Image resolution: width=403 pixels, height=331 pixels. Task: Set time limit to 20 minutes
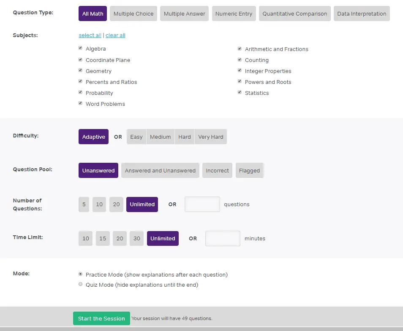tap(120, 238)
